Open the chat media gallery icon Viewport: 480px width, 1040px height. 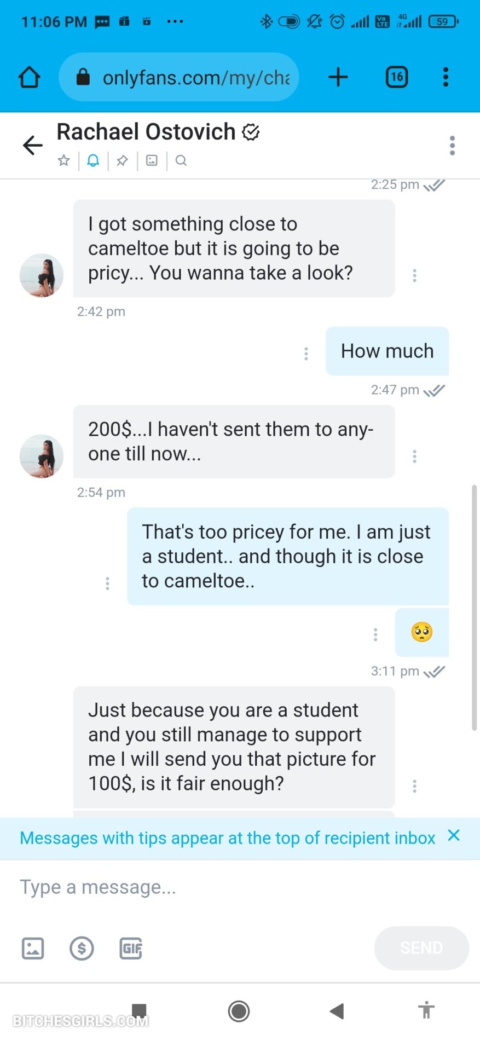coord(152,160)
